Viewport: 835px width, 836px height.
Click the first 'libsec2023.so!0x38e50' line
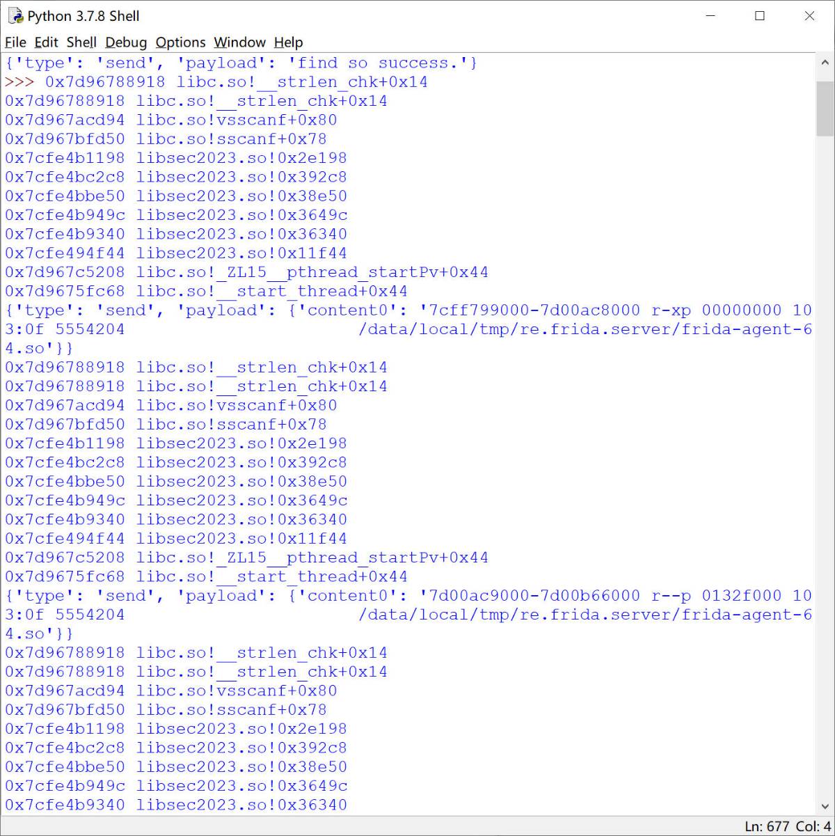(176, 196)
